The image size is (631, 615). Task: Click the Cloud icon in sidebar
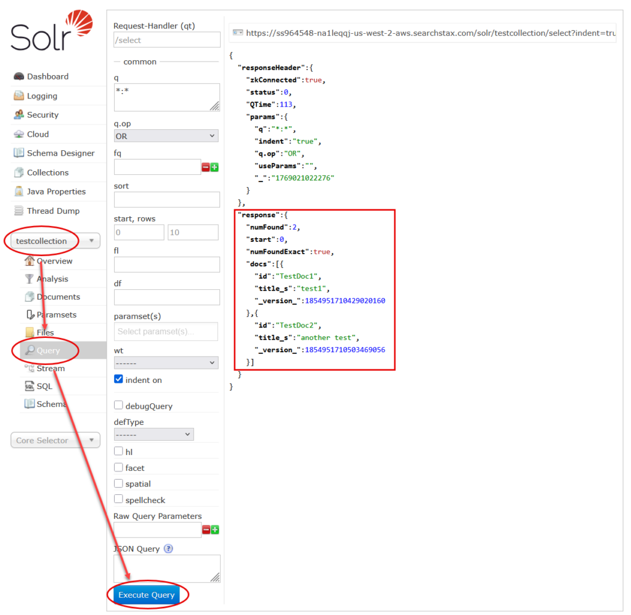point(18,134)
